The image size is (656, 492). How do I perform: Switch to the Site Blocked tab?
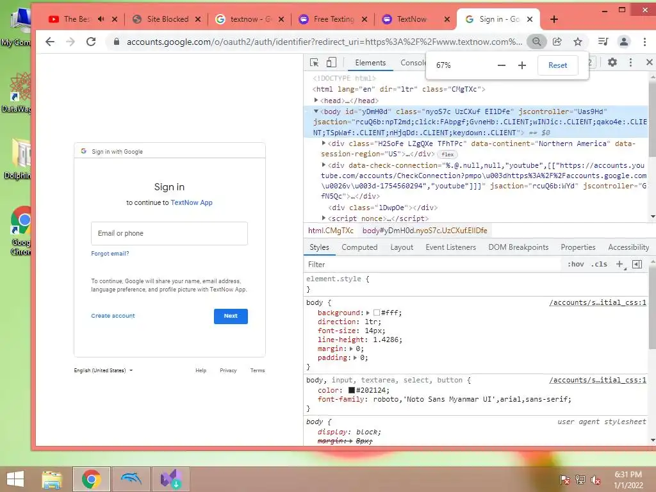[166, 19]
